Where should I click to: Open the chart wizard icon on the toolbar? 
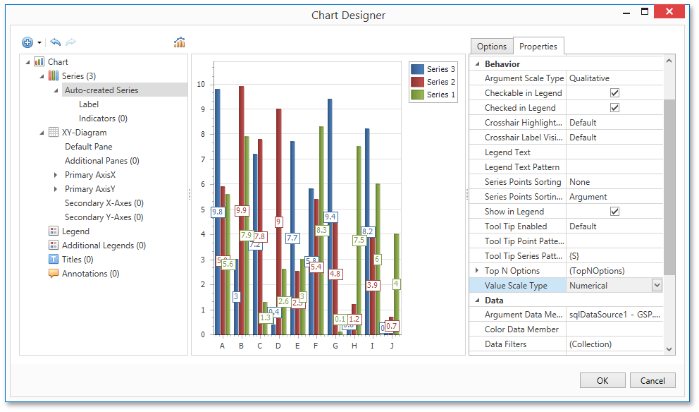(179, 42)
